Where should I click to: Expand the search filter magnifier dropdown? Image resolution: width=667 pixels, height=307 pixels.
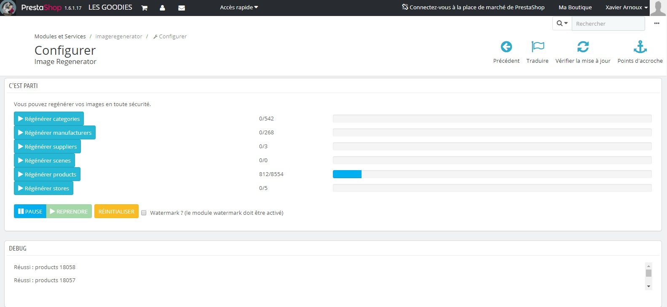pos(562,24)
